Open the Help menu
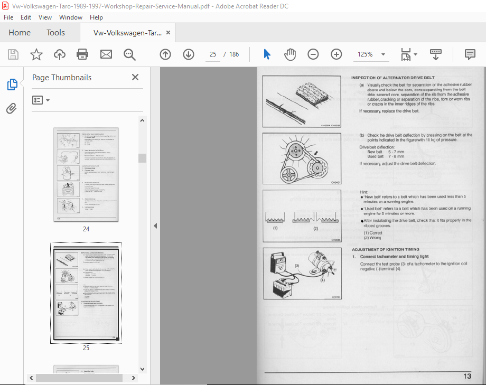The width and height of the screenshot is (486, 385). pyautogui.click(x=96, y=17)
